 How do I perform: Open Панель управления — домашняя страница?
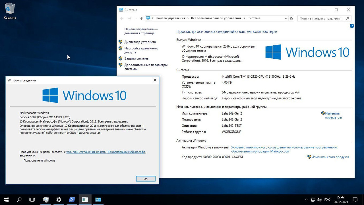[141, 31]
